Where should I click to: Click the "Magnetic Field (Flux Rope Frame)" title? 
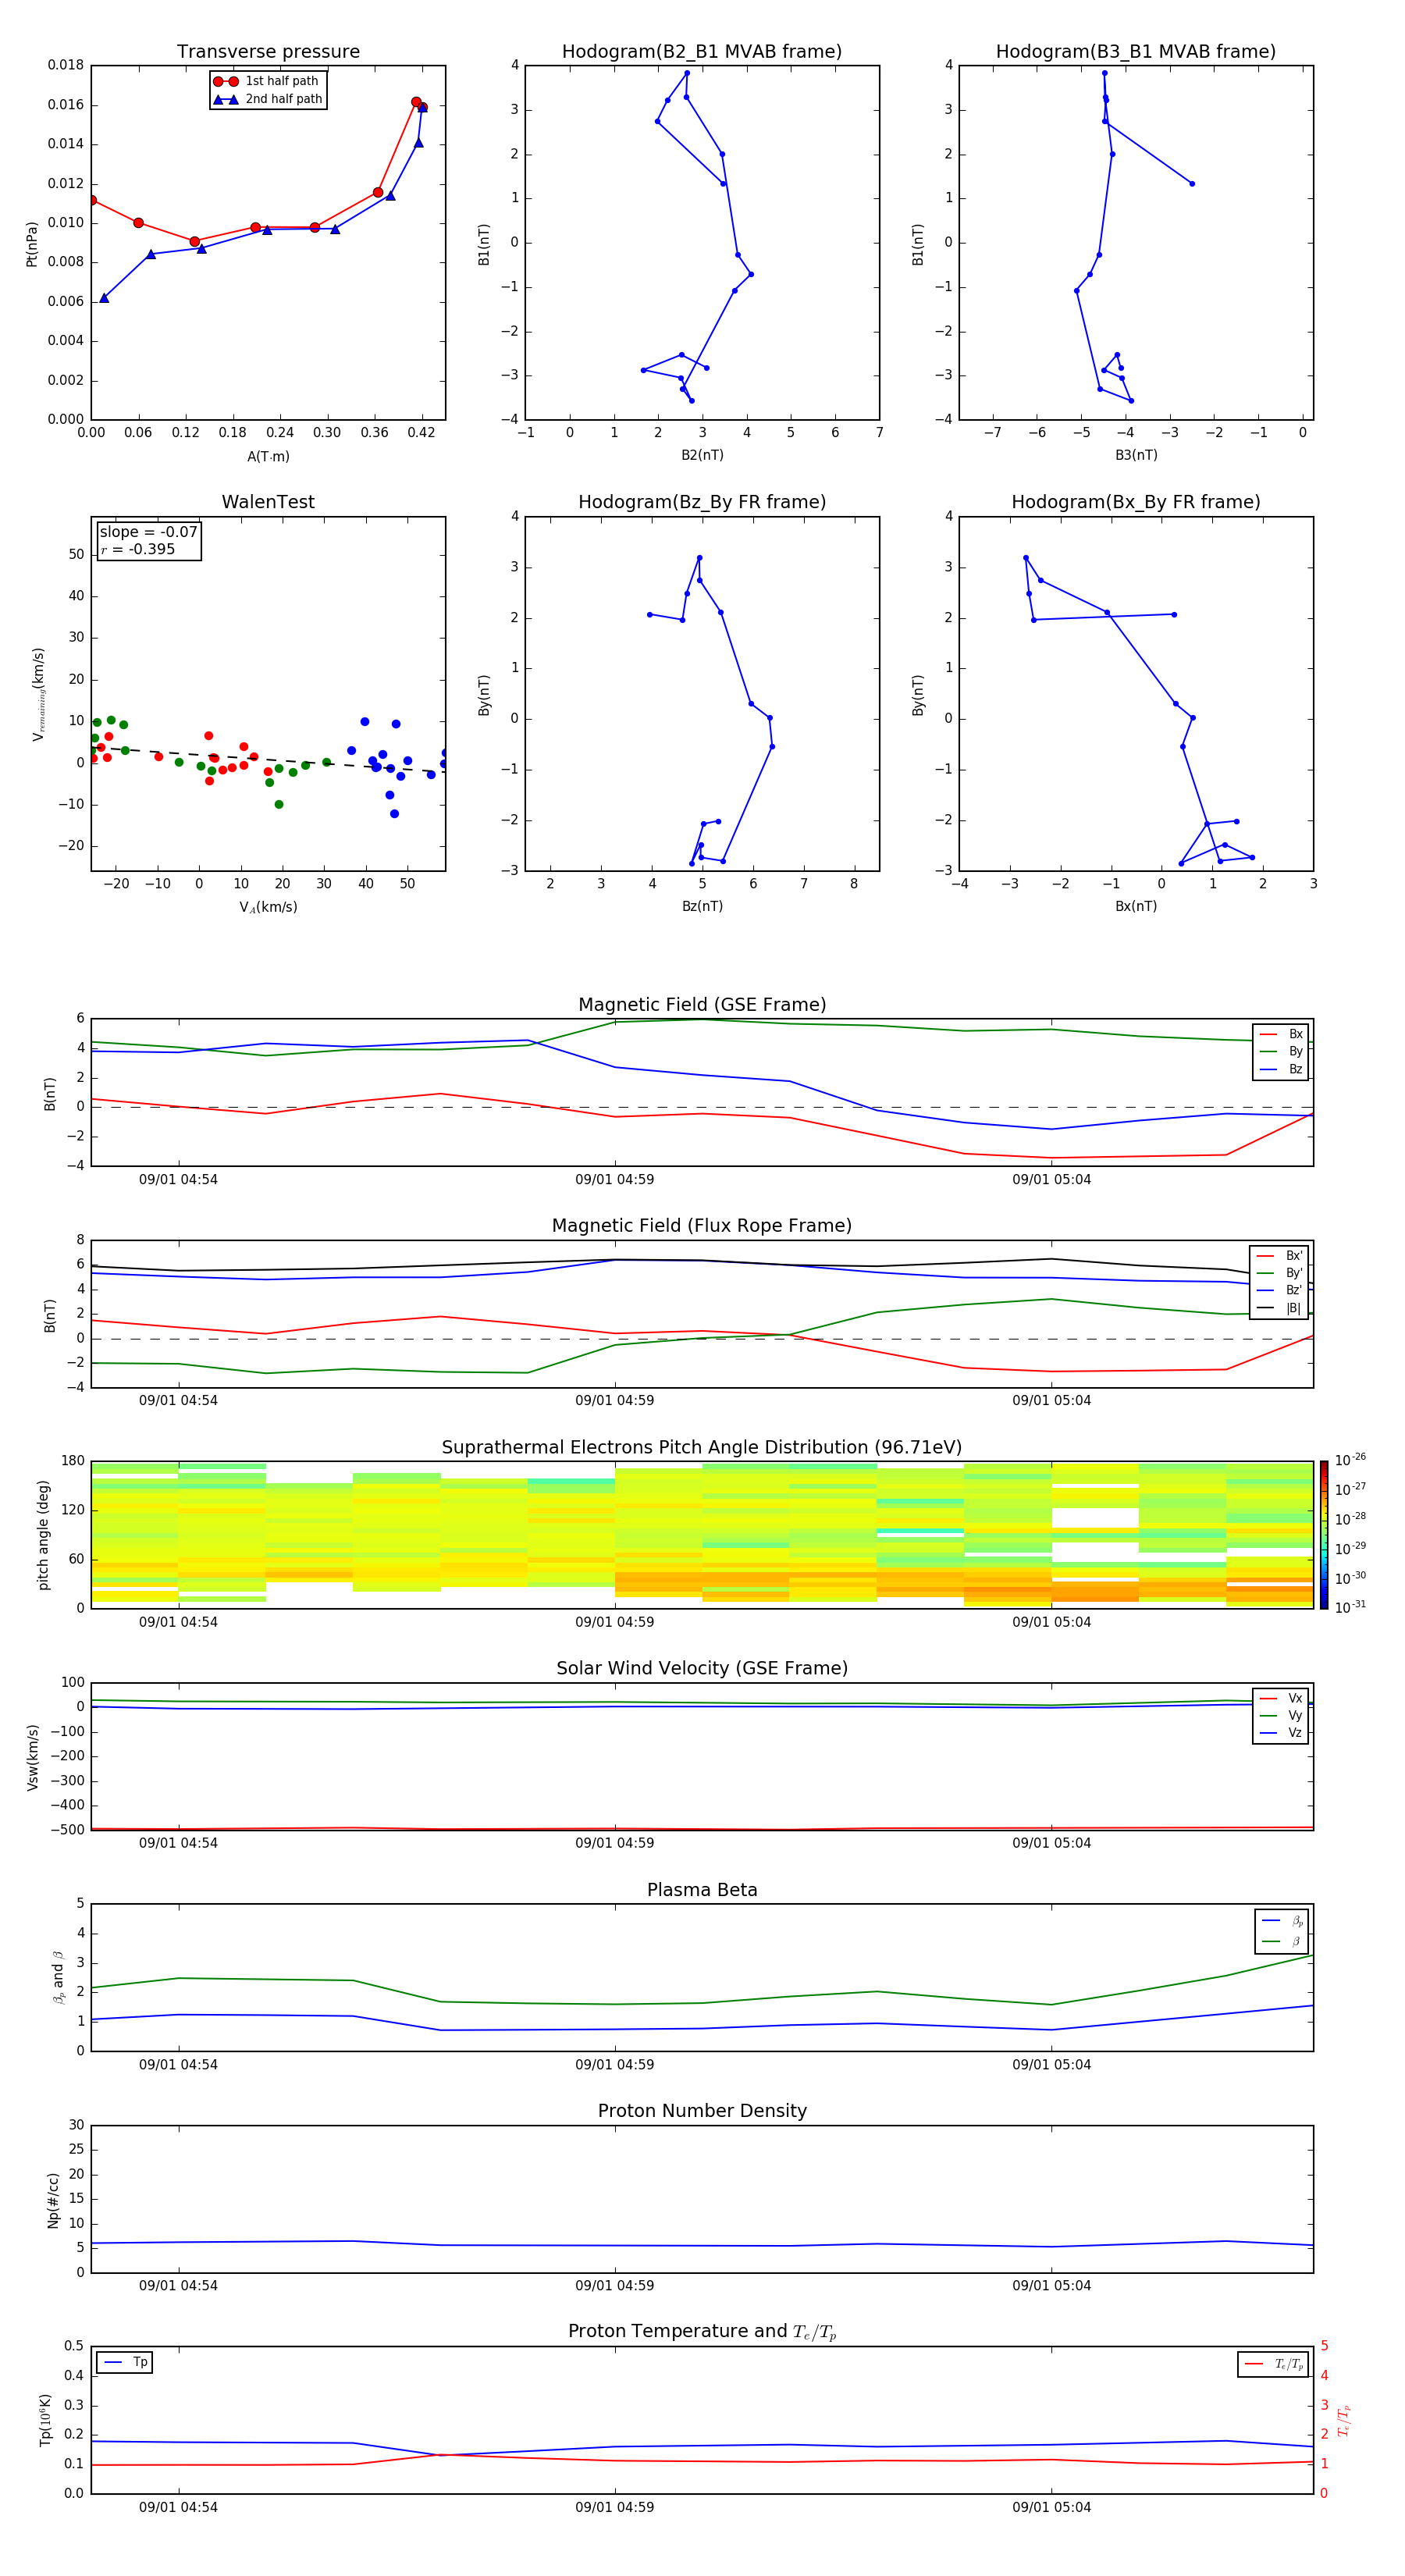pyautogui.click(x=702, y=1226)
